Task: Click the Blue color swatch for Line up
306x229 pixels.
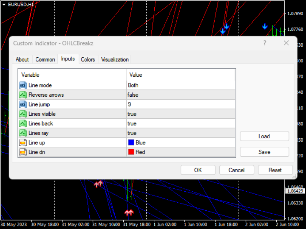Action: point(131,142)
